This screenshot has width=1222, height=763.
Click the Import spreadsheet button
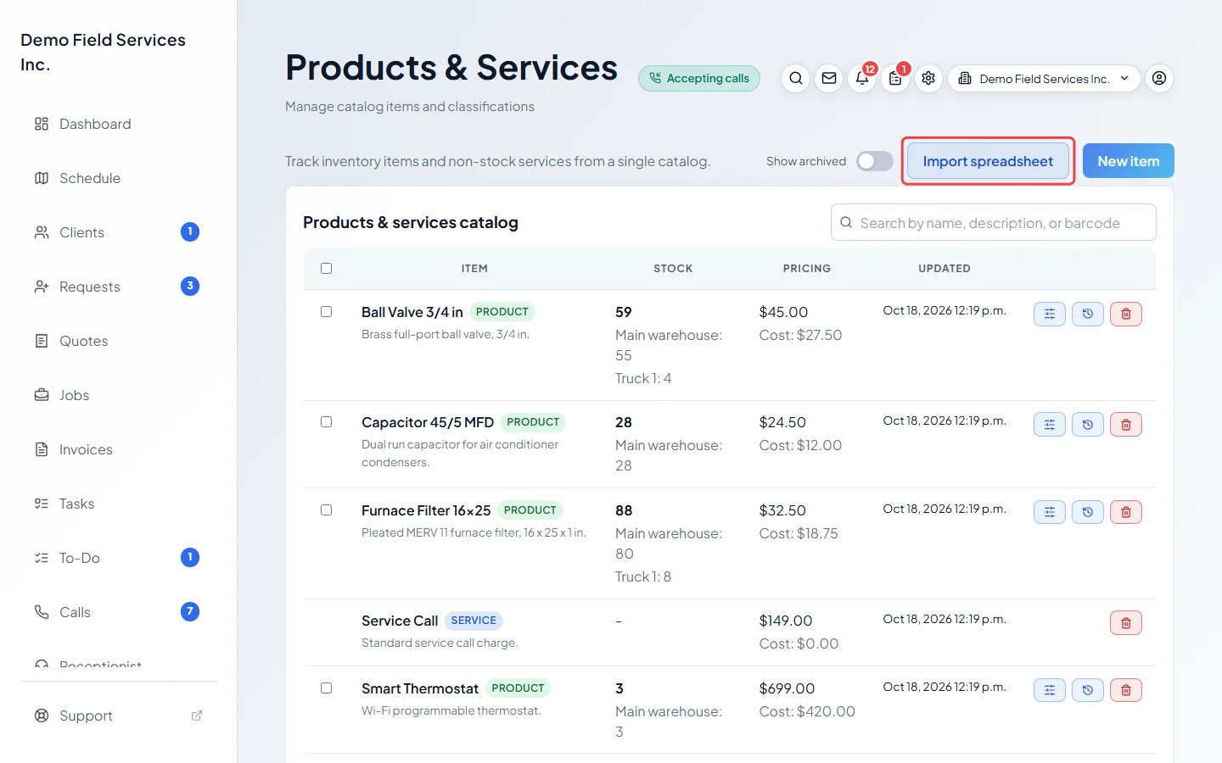988,161
